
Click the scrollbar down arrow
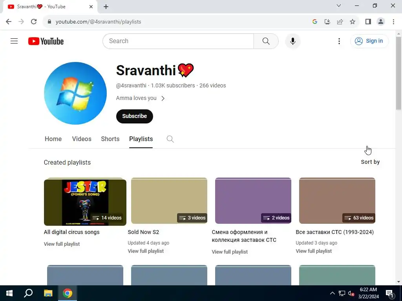click(398, 282)
